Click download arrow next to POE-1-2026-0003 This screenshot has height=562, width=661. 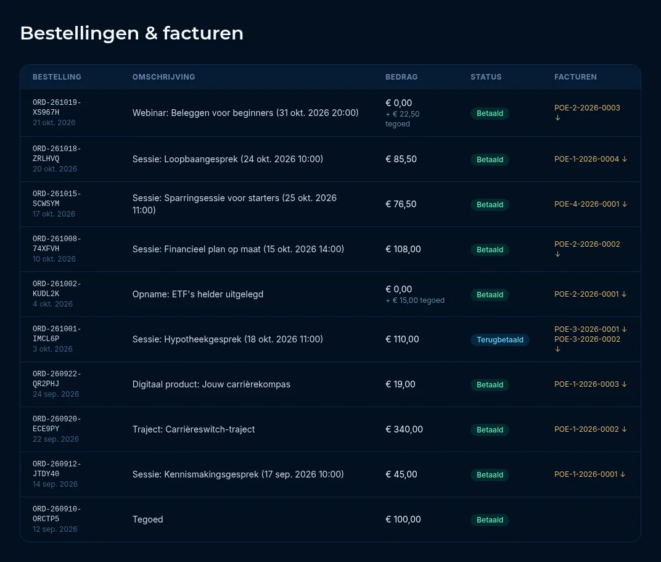(x=625, y=384)
